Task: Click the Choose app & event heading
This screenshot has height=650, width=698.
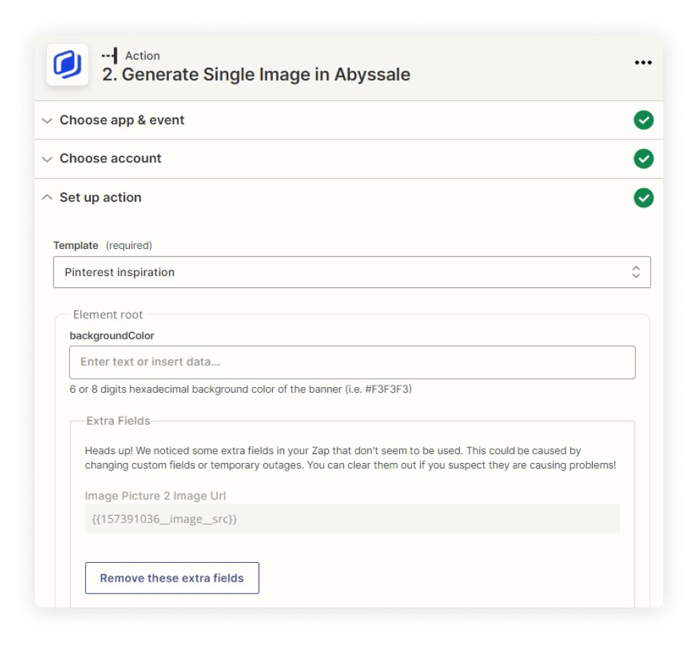Action: (x=121, y=120)
